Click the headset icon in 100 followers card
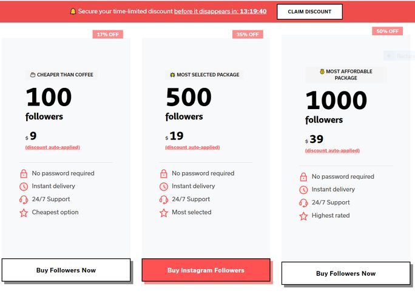This screenshot has height=294, width=415. (x=24, y=199)
